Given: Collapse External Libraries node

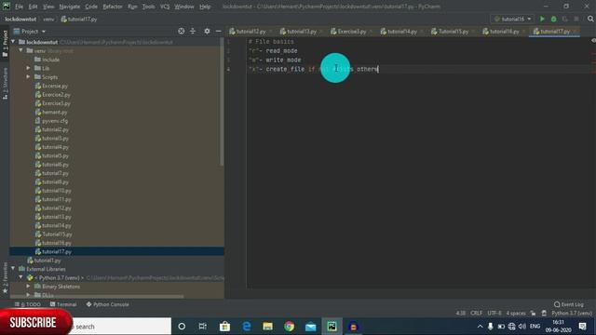Looking at the screenshot, I should pyautogui.click(x=13, y=269).
